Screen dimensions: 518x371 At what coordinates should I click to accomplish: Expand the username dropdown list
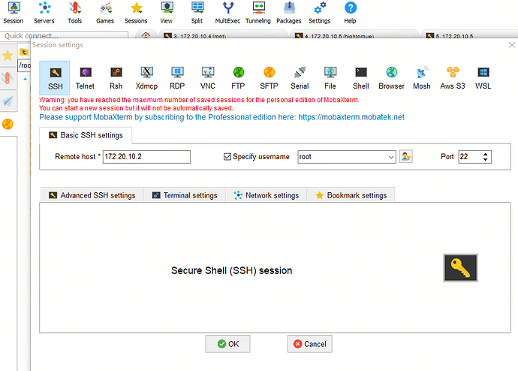coord(390,157)
